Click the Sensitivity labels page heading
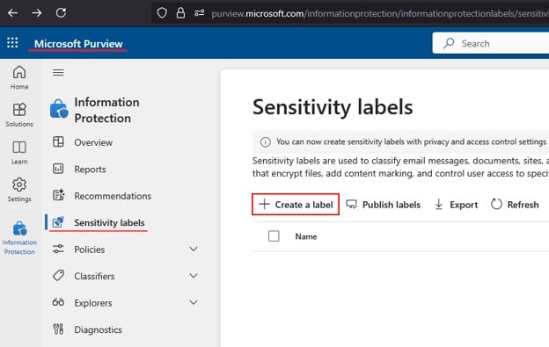The image size is (549, 347). [333, 107]
